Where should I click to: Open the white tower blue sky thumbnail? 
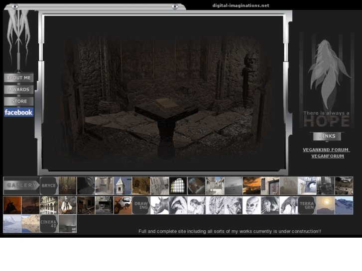pos(123,185)
